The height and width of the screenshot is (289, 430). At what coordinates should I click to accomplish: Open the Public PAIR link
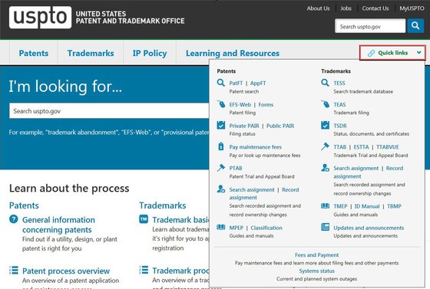tap(280, 126)
